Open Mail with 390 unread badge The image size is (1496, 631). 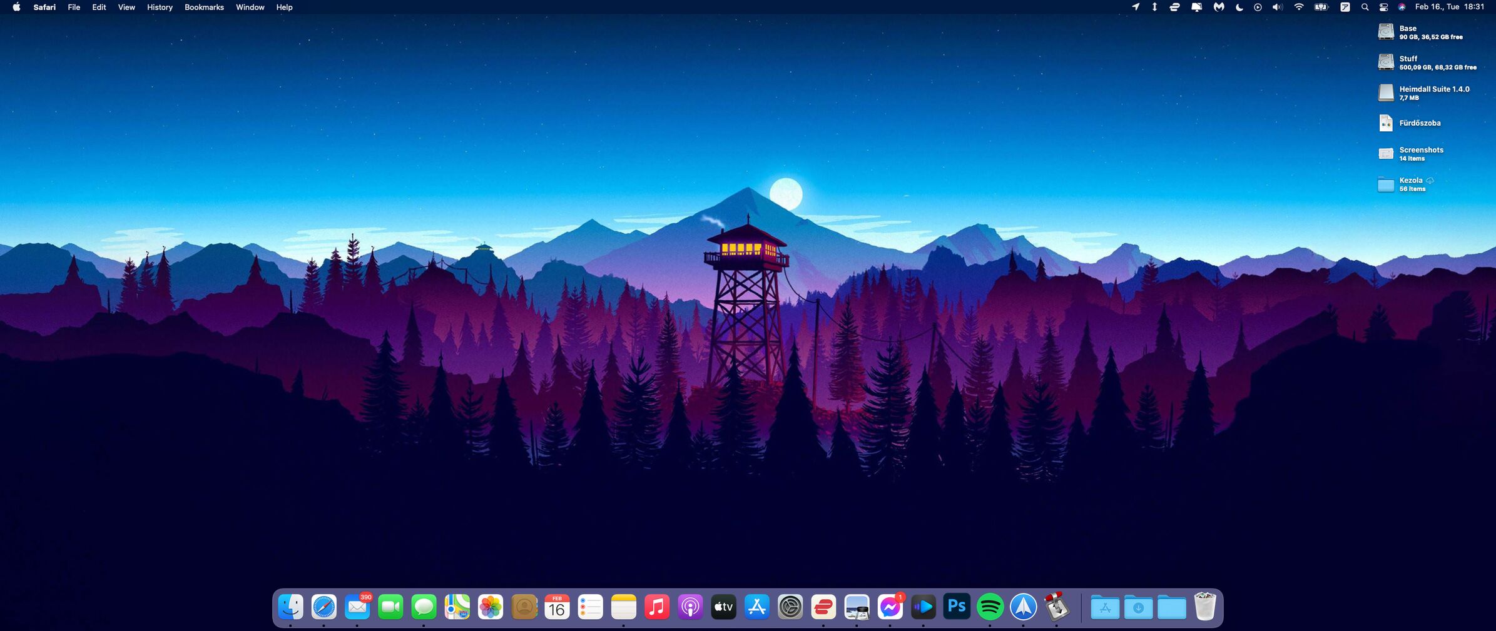(357, 607)
